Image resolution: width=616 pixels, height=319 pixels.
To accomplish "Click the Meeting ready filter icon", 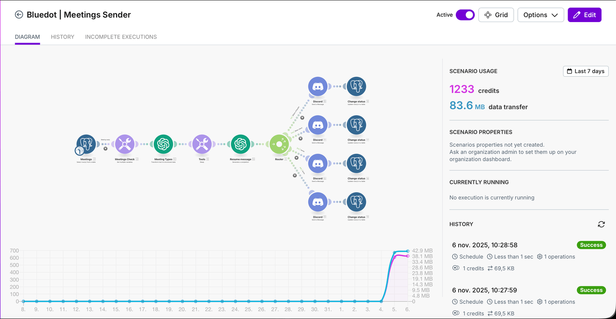I will pos(106,149).
